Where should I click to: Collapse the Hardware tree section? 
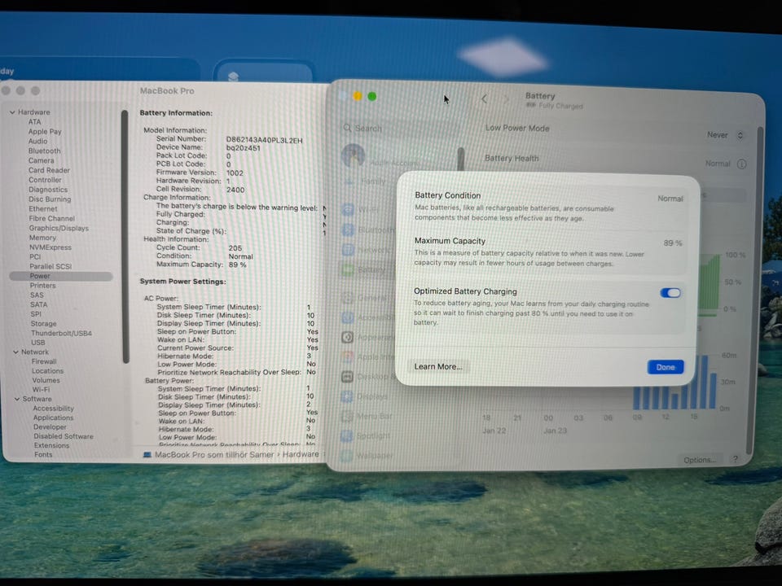tap(13, 112)
